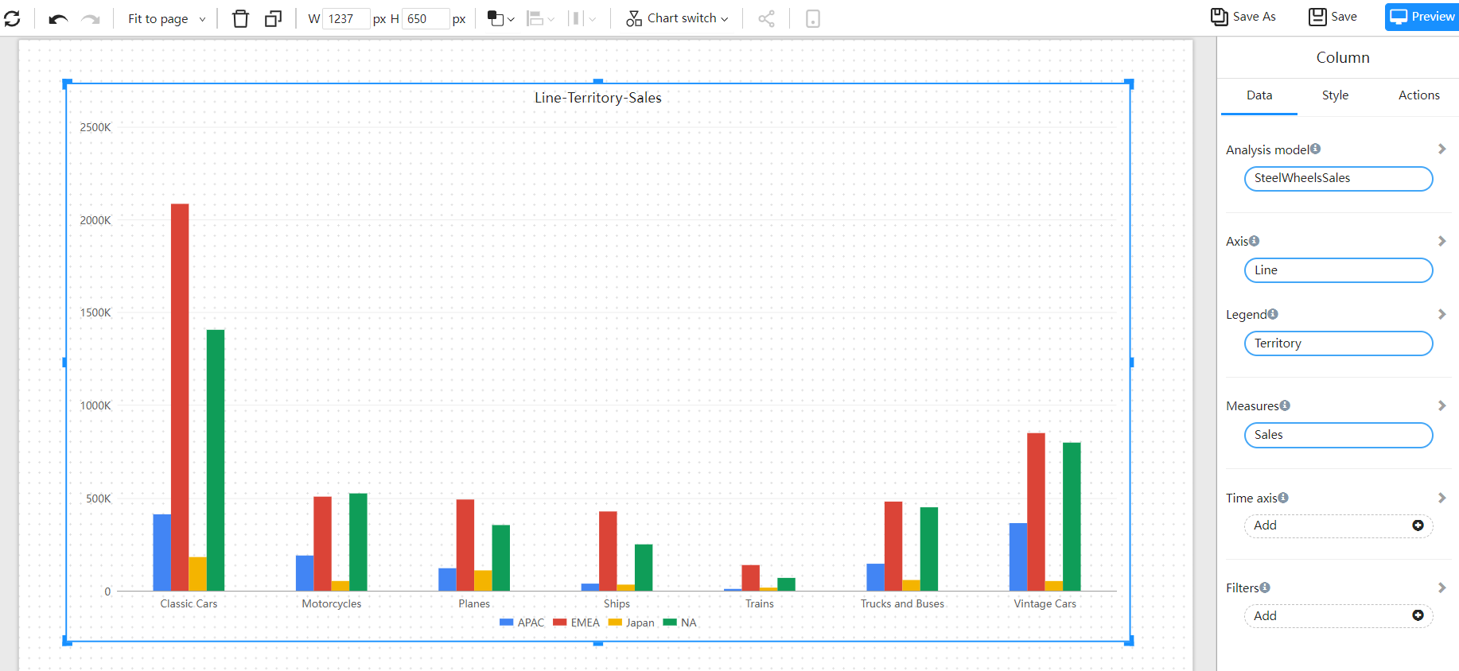Click the Motorcycles axis label

(x=332, y=603)
